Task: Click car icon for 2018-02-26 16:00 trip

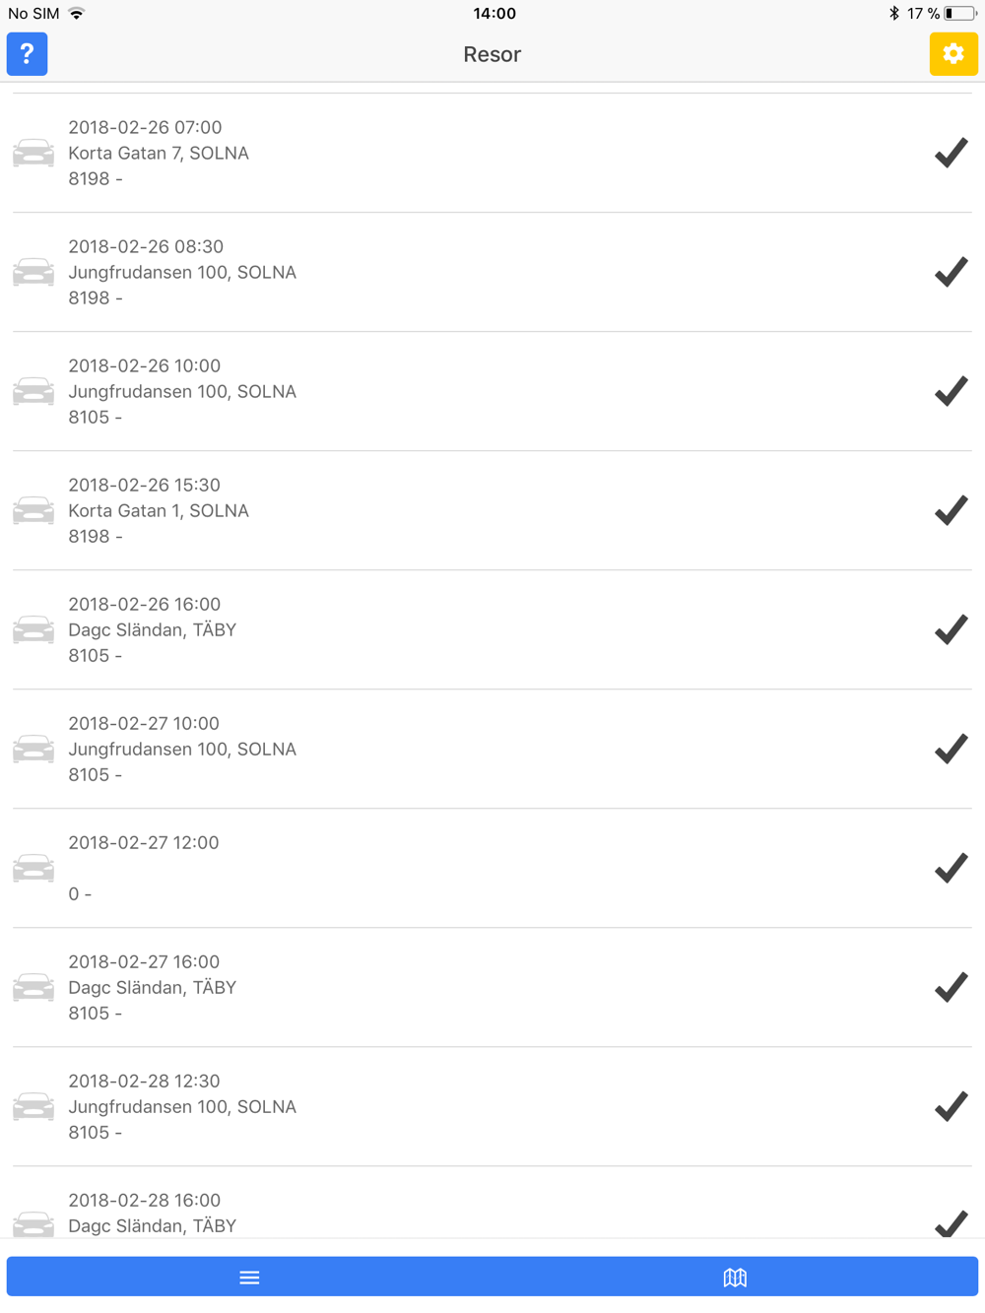Action: pyautogui.click(x=33, y=629)
